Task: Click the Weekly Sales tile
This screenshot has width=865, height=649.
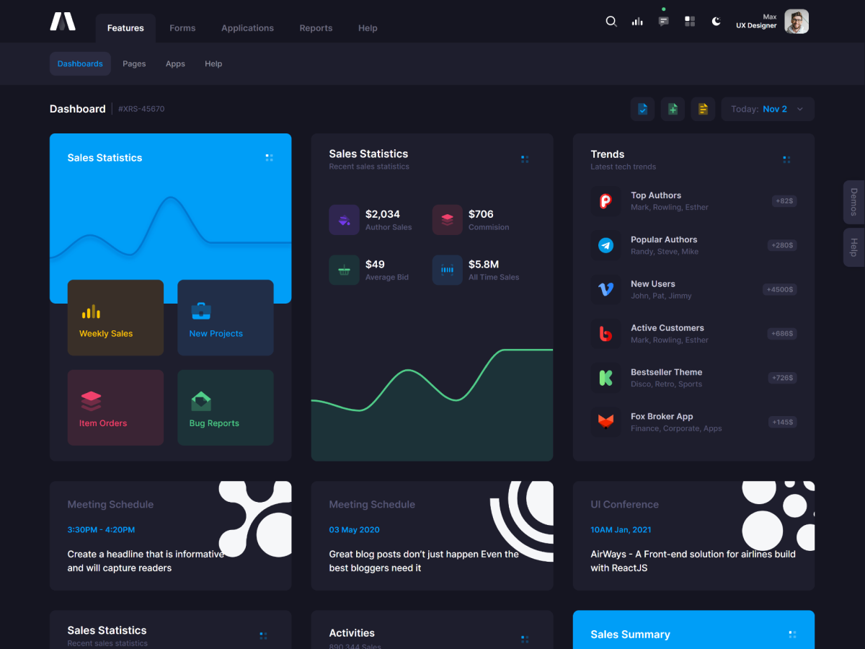Action: pyautogui.click(x=115, y=317)
